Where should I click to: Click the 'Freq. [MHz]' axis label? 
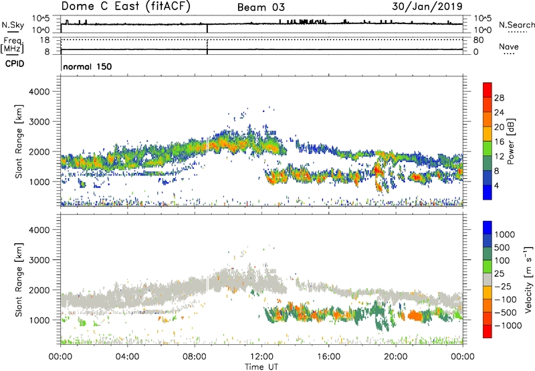(x=12, y=45)
